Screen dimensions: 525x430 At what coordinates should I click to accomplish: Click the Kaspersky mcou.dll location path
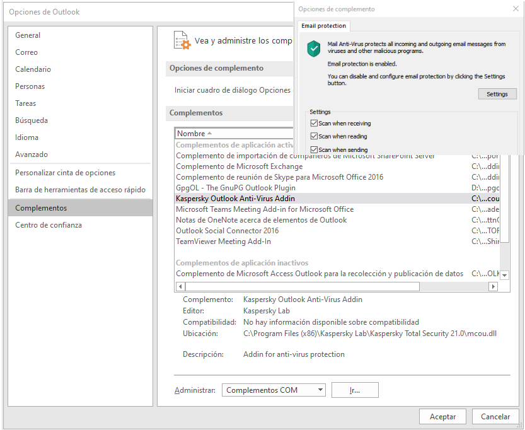point(370,334)
